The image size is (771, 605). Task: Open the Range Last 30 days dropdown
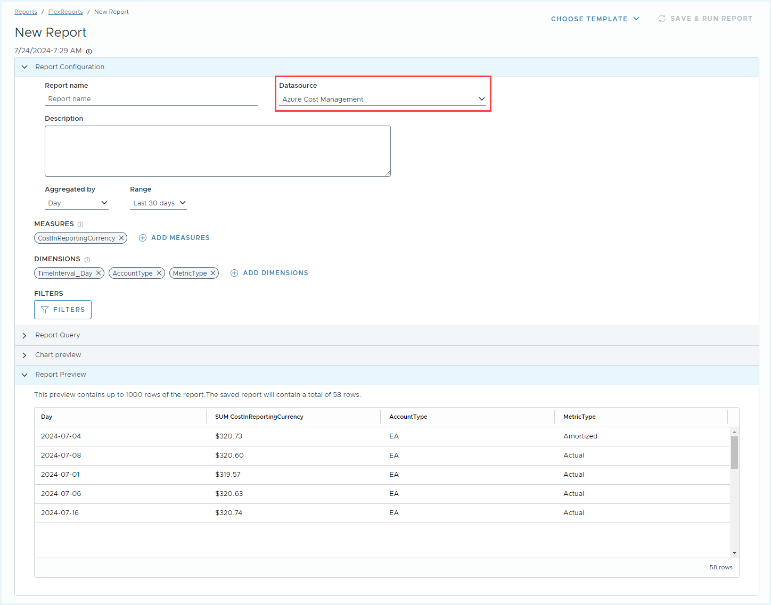pyautogui.click(x=158, y=203)
